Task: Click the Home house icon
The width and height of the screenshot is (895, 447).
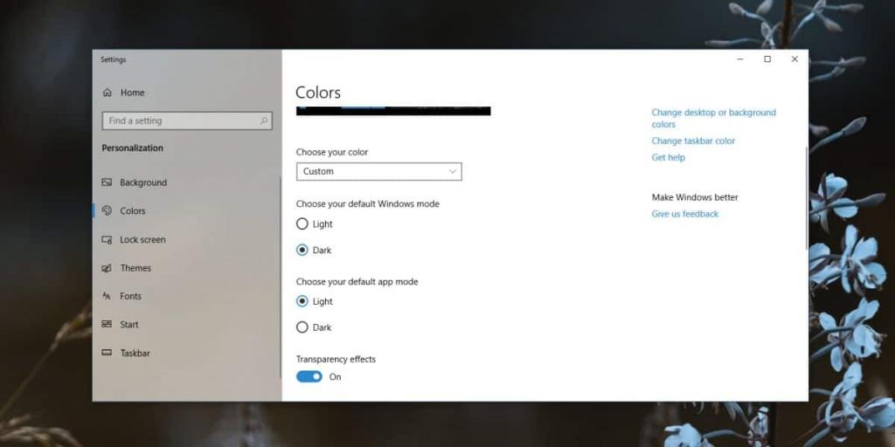Action: tap(107, 93)
